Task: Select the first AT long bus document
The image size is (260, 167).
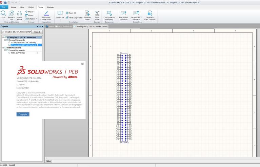Action: [x=23, y=43]
